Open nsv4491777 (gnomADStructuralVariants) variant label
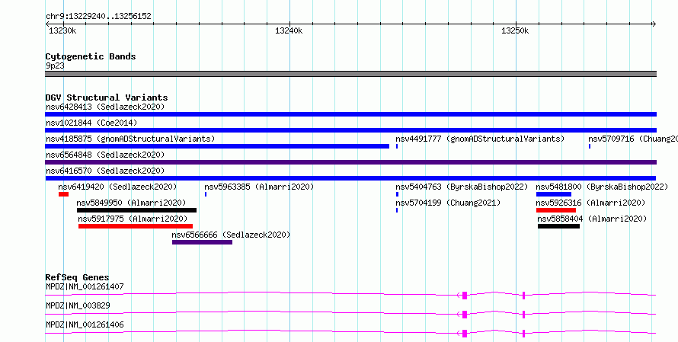Screen dimensions: 678x342 pos(480,139)
